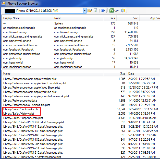Screen dimensions: 160x159
Task: Click date 1/14/2014 8:18:45 AM
Action: 142,118
